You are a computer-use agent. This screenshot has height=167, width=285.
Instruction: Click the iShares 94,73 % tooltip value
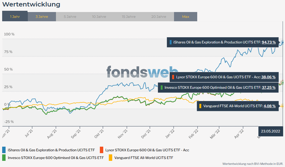coord(269,42)
